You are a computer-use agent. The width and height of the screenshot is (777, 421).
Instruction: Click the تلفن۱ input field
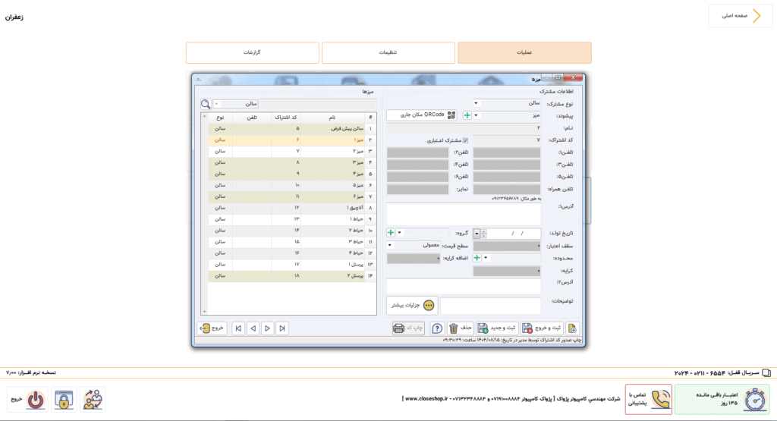[507, 152]
